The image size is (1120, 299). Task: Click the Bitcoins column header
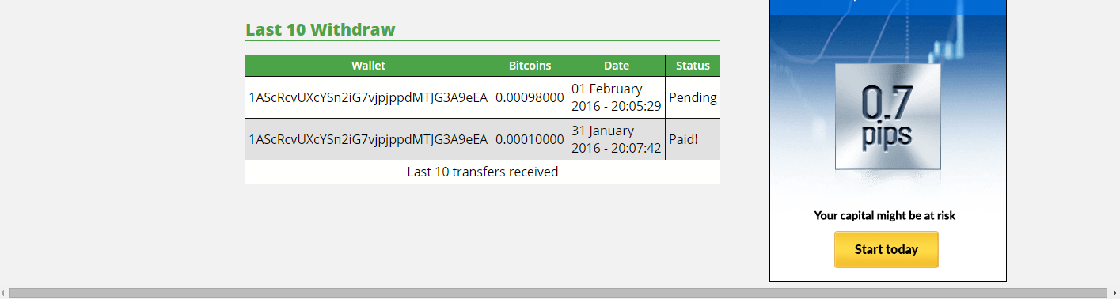[x=530, y=66]
